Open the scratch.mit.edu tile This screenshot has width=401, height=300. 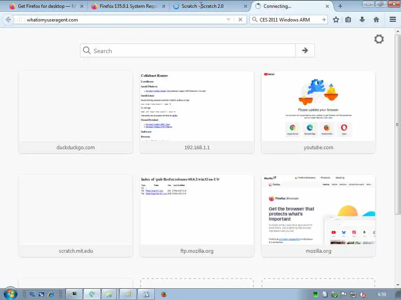[x=76, y=216]
